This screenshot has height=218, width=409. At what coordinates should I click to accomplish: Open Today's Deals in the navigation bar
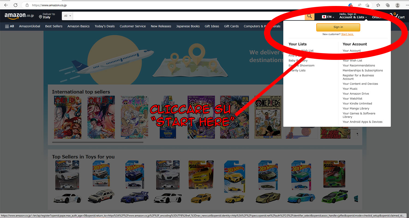pos(105,26)
